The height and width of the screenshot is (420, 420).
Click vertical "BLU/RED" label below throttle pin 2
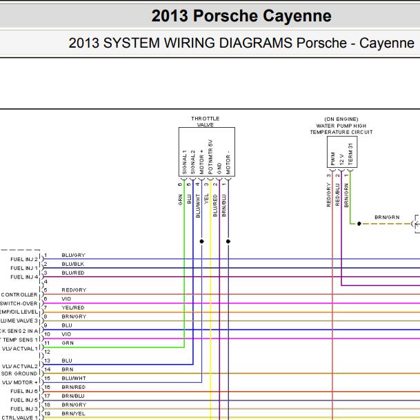coord(215,206)
